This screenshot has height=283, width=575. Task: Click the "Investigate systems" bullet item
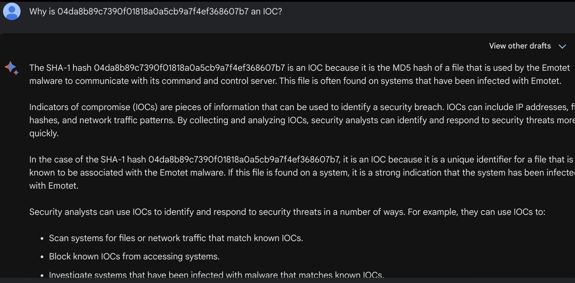pyautogui.click(x=216, y=275)
